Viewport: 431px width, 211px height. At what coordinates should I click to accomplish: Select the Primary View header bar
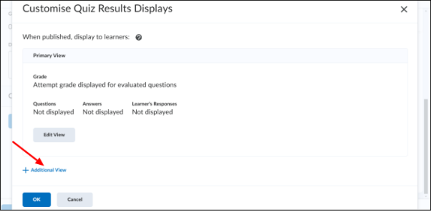point(215,56)
